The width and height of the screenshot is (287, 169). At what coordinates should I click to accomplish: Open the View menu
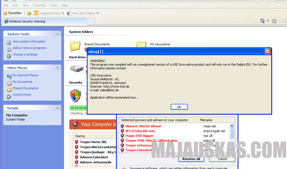click(x=25, y=5)
